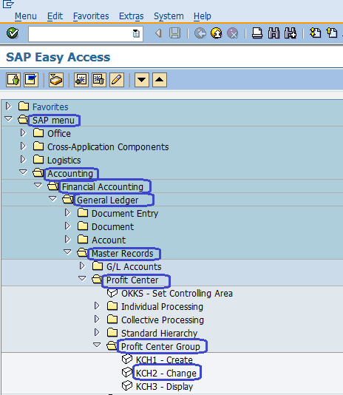Image resolution: width=343 pixels, height=395 pixels.
Task: Select KCH3 - Display transaction
Action: pos(164,387)
